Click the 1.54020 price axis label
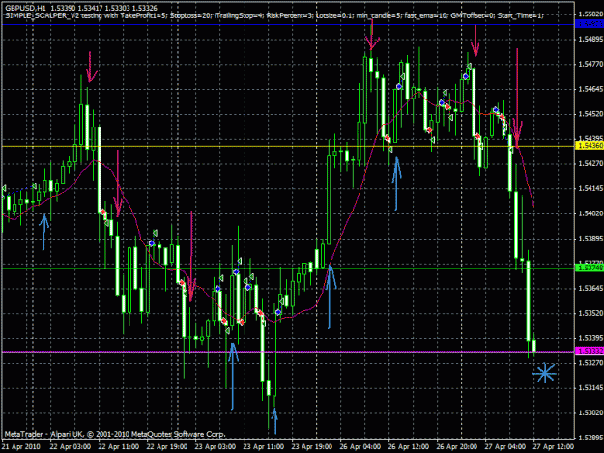 pos(590,213)
